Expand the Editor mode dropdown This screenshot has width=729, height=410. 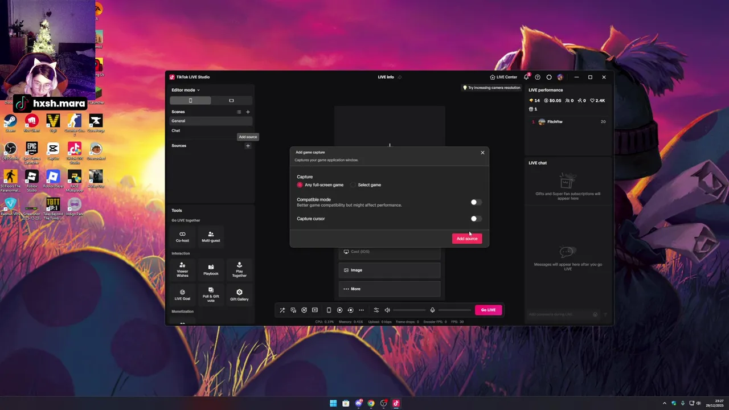[186, 90]
